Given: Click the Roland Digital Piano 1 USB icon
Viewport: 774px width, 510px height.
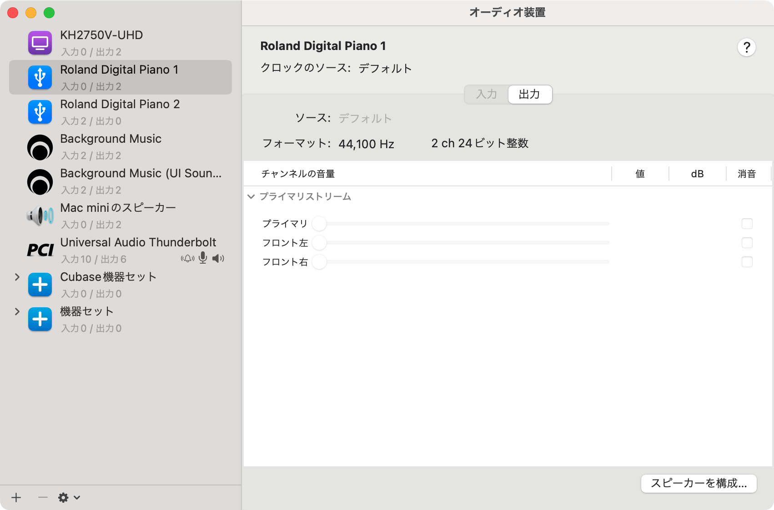Looking at the screenshot, I should click(x=40, y=78).
